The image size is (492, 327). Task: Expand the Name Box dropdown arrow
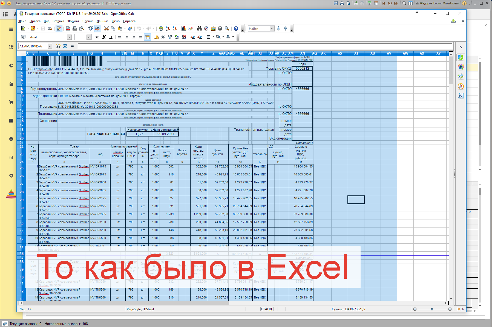point(50,46)
